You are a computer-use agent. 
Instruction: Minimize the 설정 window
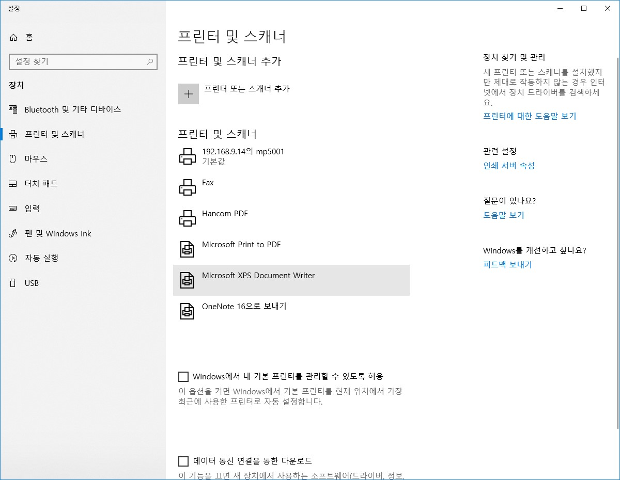tap(560, 8)
